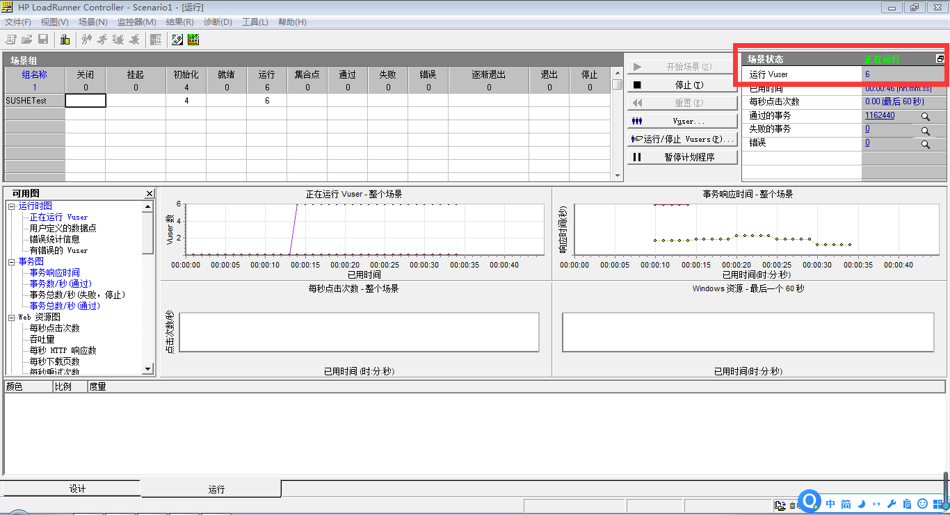
Task: Switch to the 设计 tab
Action: pyautogui.click(x=71, y=489)
